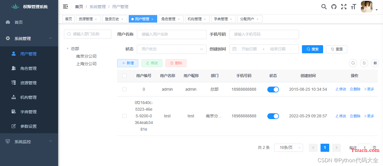The height and width of the screenshot is (166, 383).
Task: Open the 用户状态 dropdown
Action: point(172,49)
